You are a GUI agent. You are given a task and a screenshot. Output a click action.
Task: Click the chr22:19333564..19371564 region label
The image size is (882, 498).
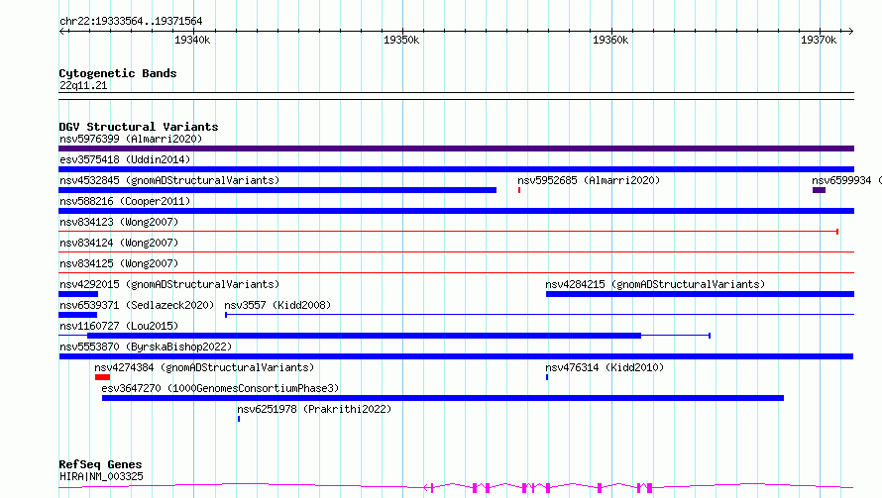[131, 22]
